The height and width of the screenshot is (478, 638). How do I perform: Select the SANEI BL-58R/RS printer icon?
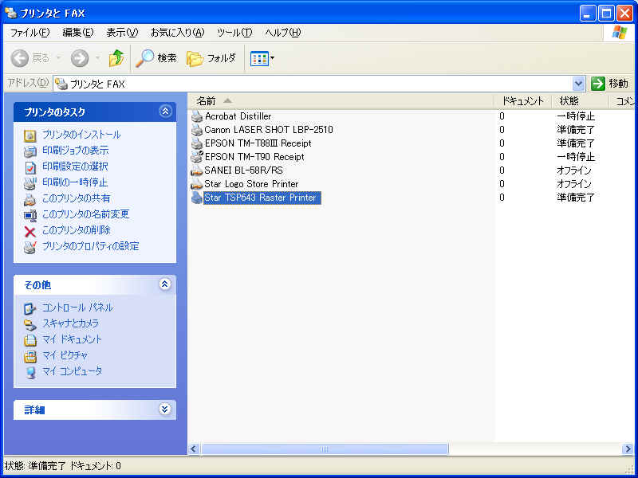tap(197, 170)
